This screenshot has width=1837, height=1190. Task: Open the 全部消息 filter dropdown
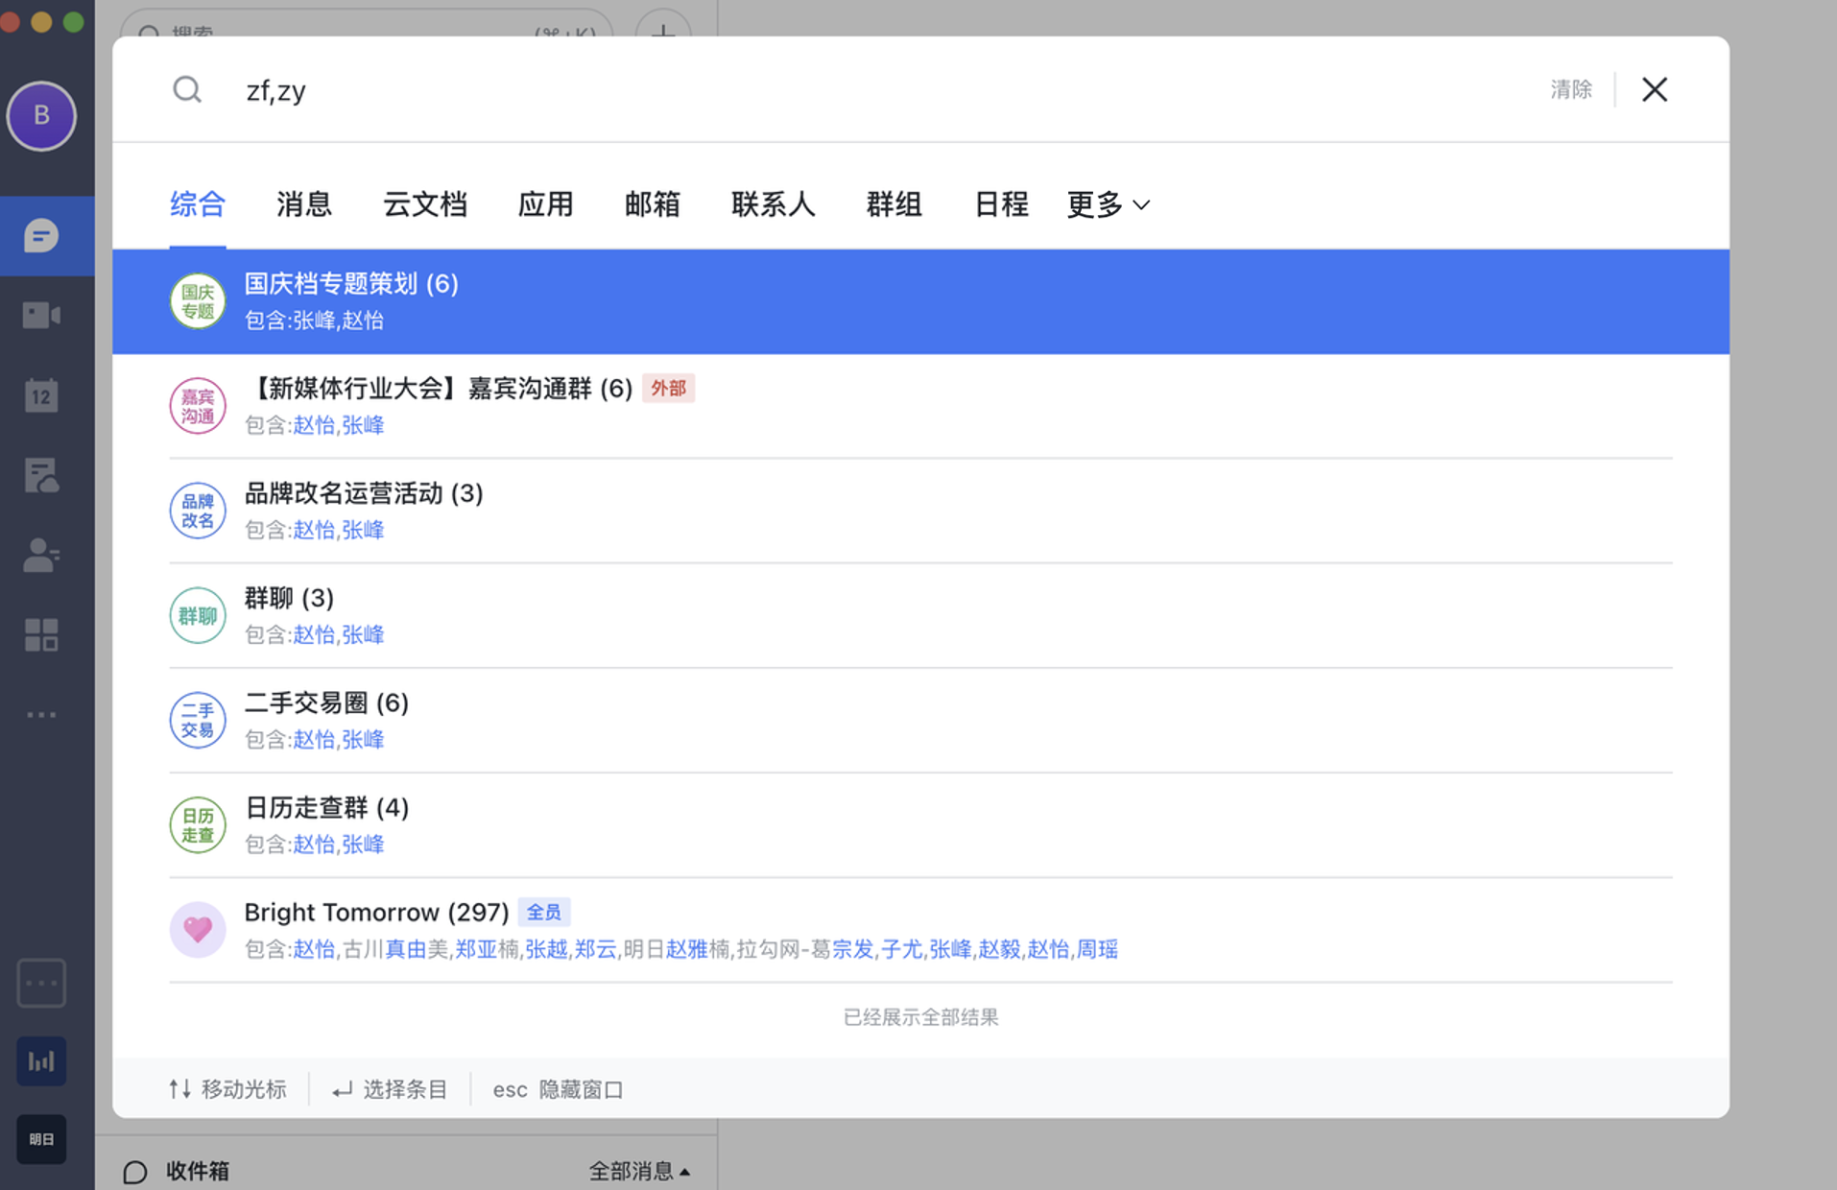[638, 1171]
